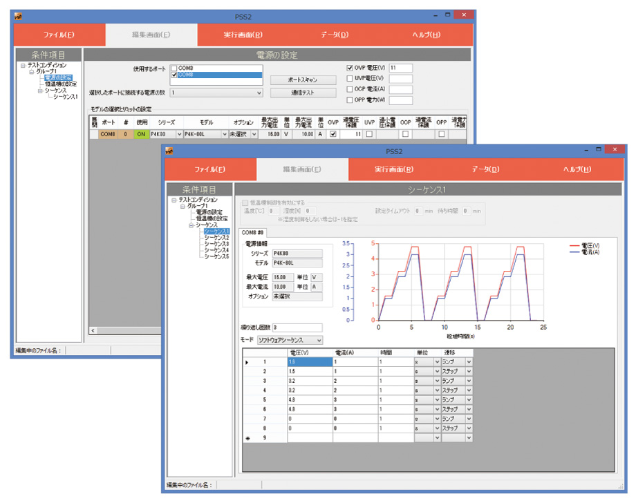Screen dimensions: 636x501
Task: Open the connected power supply count dropdown
Action: [x=259, y=93]
